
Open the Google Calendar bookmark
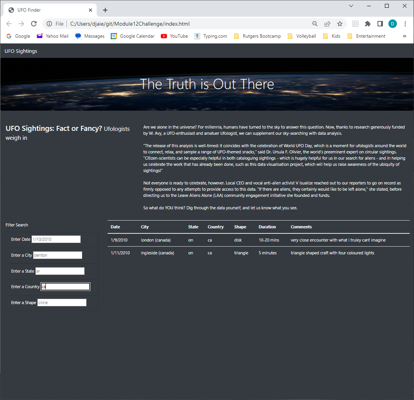click(x=132, y=36)
